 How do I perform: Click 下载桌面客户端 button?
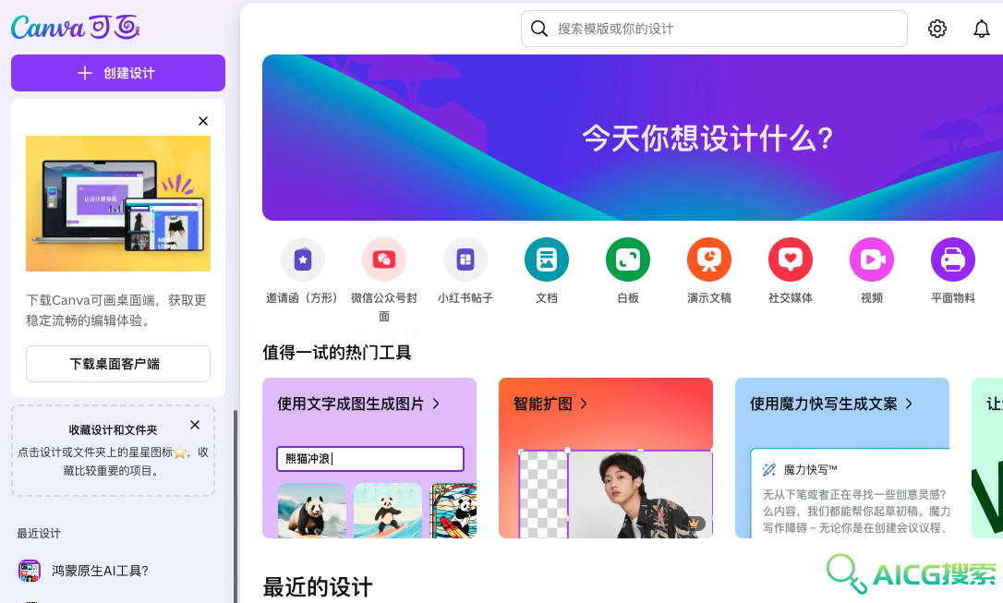[x=117, y=364]
